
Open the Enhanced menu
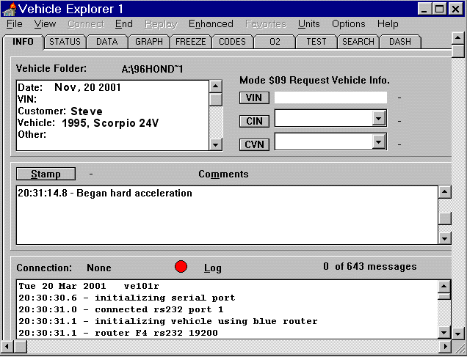pyautogui.click(x=211, y=24)
